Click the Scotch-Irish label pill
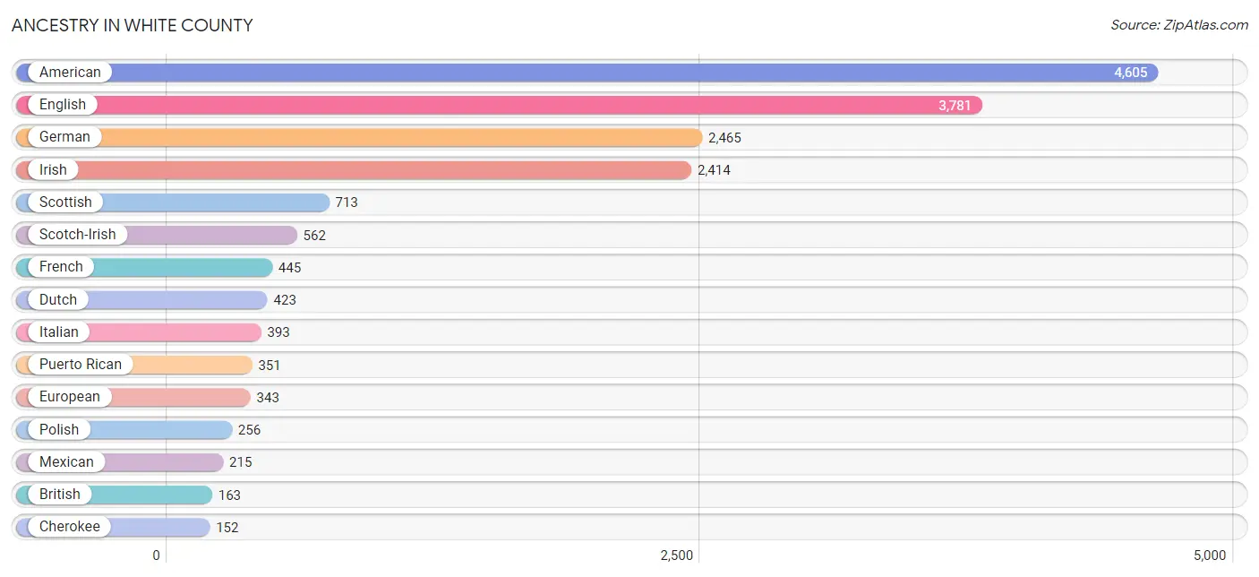Image resolution: width=1259 pixels, height=577 pixels. coord(77,235)
